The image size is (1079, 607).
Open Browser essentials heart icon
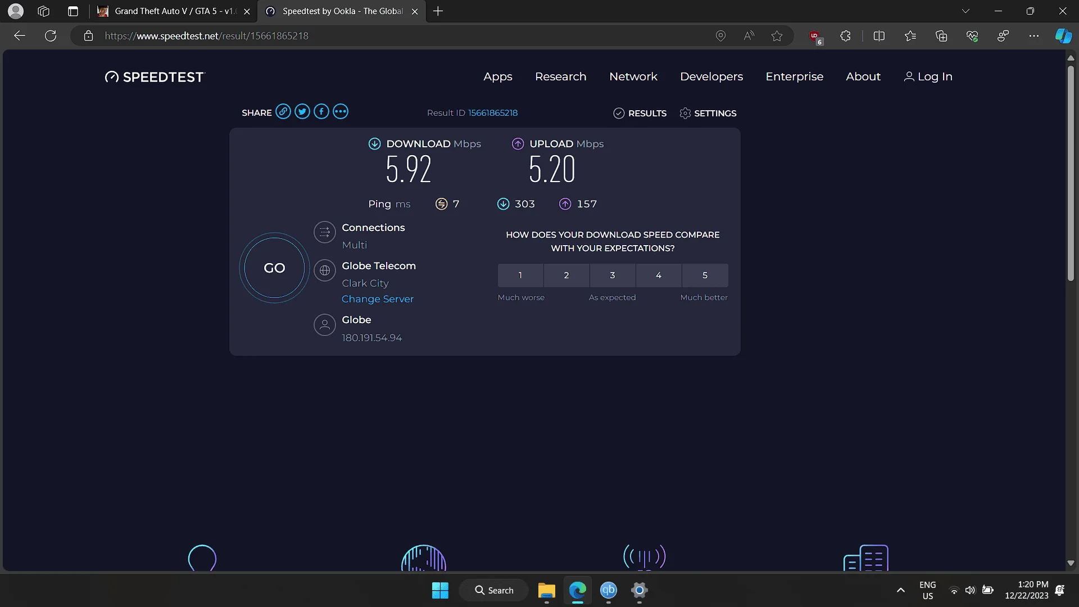pos(972,36)
